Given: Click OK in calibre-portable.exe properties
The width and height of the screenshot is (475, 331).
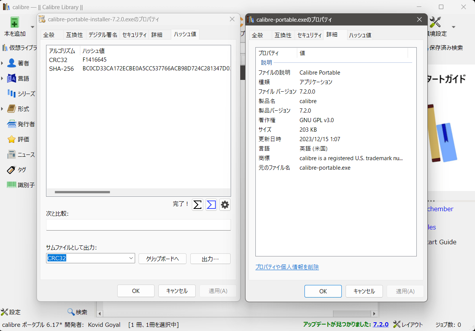Looking at the screenshot, I should (323, 291).
